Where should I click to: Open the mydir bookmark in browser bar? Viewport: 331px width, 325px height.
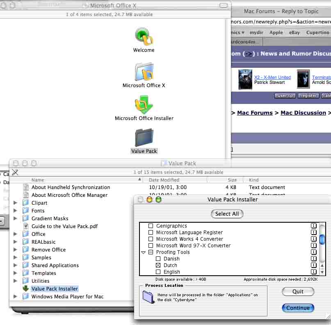pos(256,32)
